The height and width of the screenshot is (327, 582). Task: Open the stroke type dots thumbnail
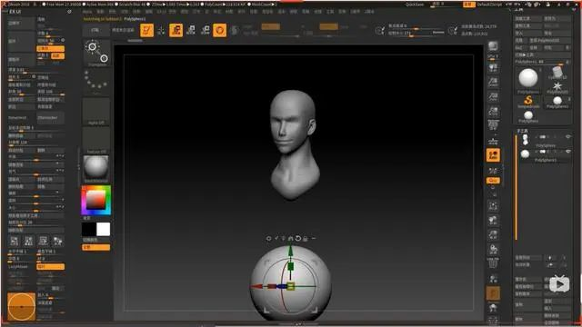pyautogui.click(x=96, y=82)
